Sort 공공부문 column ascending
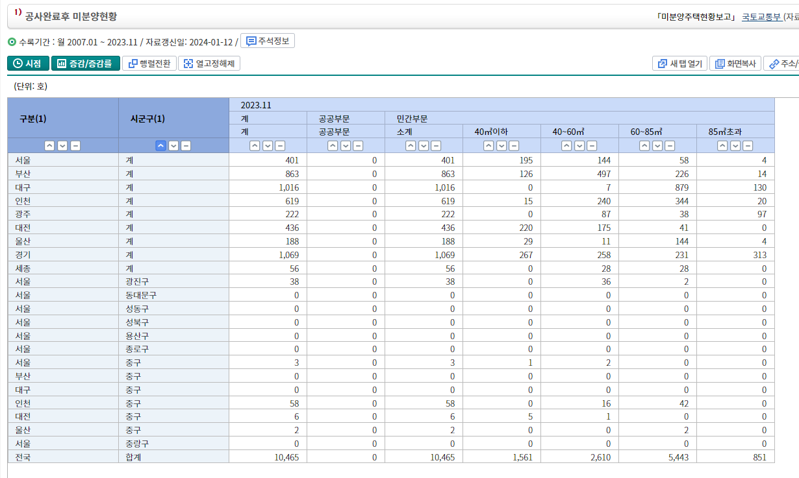Image resolution: width=799 pixels, height=478 pixels. [x=333, y=146]
